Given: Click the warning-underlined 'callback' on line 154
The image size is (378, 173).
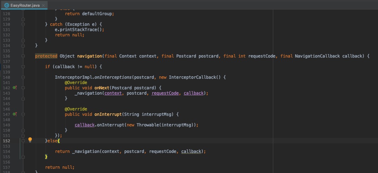Looking at the screenshot, I should click(191, 151).
